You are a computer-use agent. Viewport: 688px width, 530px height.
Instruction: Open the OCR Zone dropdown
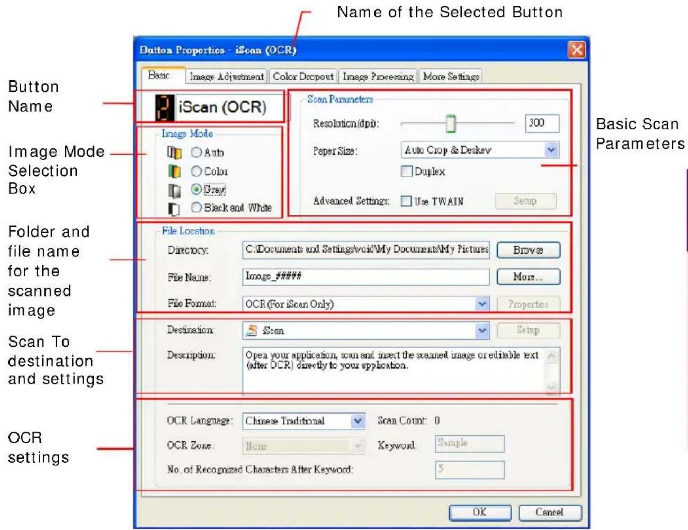[358, 446]
